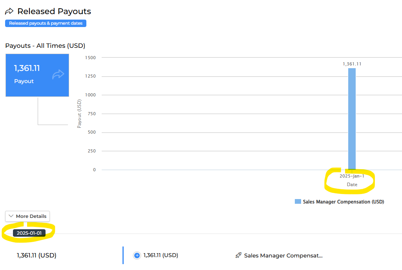Click the Sales Manager Compensat... row text
The image size is (402, 270).
click(283, 256)
